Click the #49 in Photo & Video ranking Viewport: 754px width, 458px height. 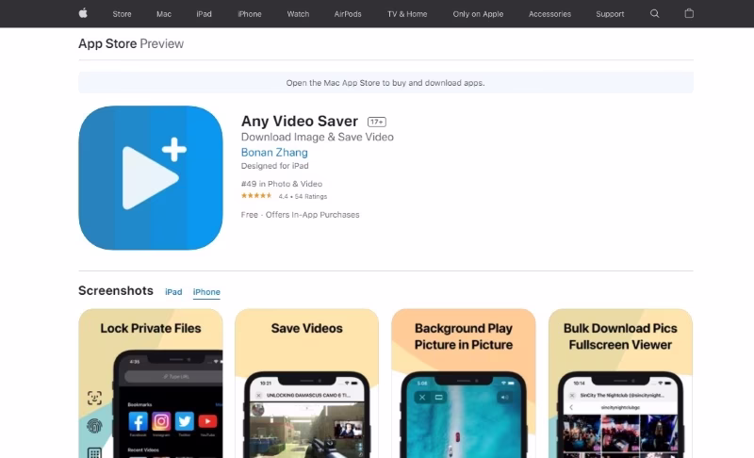[x=281, y=184]
